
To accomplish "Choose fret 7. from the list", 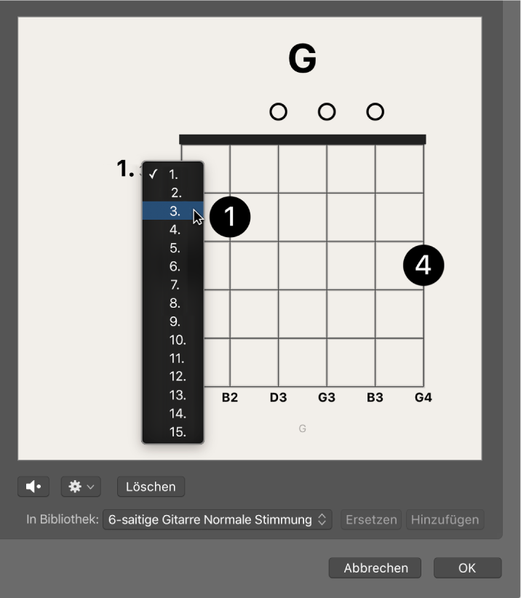I will click(x=174, y=284).
